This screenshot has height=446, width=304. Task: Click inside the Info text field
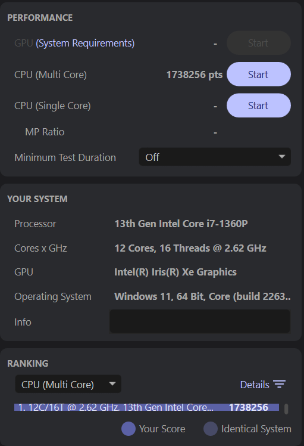(200, 321)
